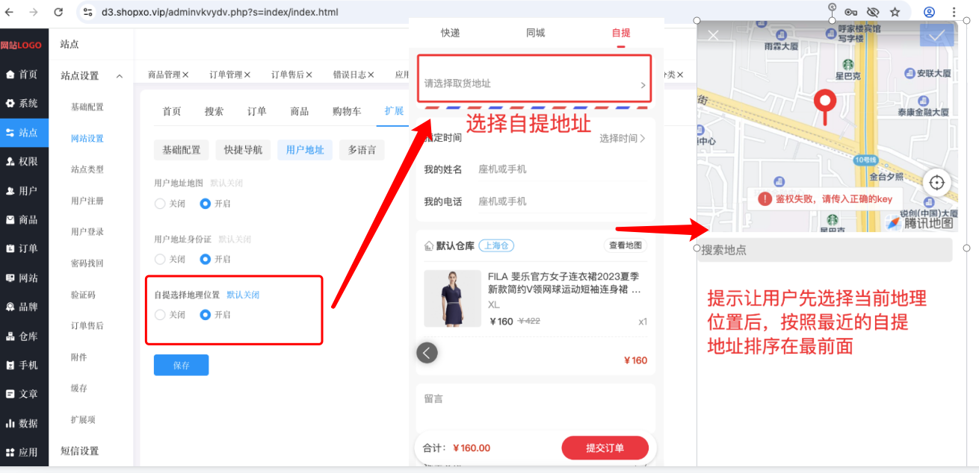Click the 权限 icon in the dark sidebar
Screen dimensions: 979x473
(x=10, y=162)
